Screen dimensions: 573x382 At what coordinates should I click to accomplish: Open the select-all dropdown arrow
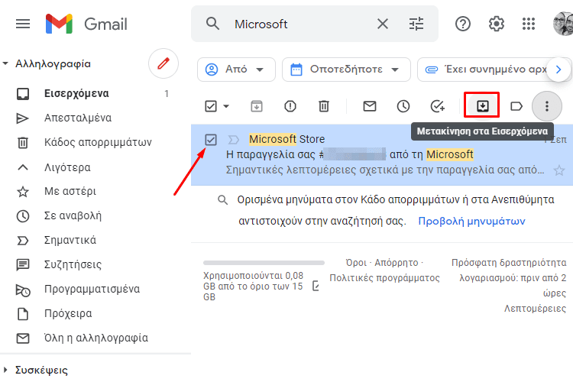point(226,106)
